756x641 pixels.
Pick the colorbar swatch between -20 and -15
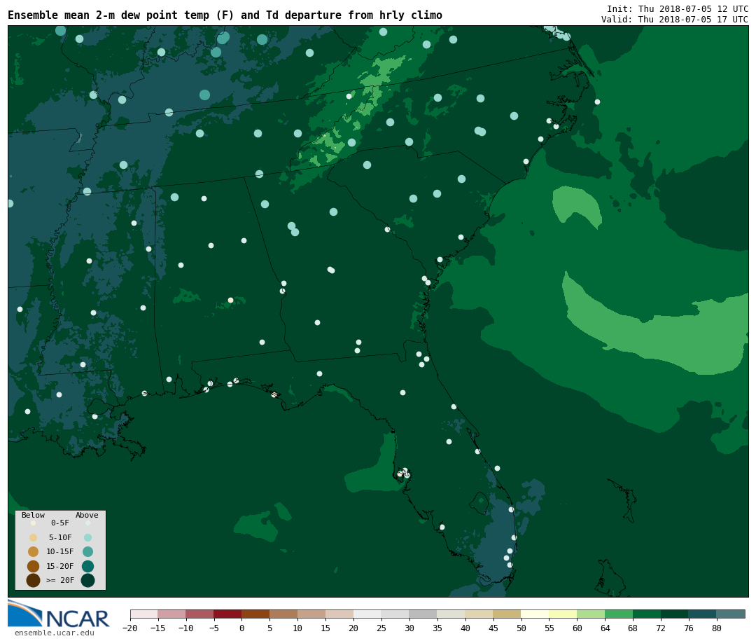tap(144, 614)
